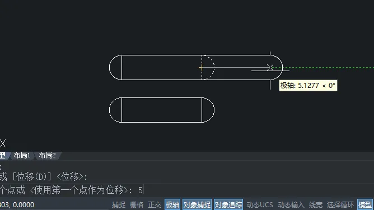Click the 模型 model space button
Image resolution: width=374 pixels, height=210 pixels.
pos(365,205)
